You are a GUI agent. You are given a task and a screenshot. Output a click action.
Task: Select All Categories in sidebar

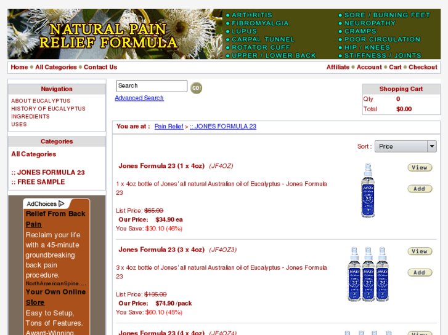click(34, 154)
